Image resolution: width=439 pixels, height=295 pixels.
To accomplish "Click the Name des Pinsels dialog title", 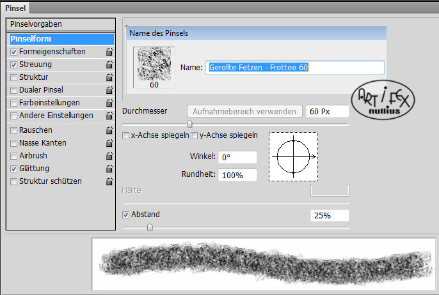I will click(x=159, y=33).
